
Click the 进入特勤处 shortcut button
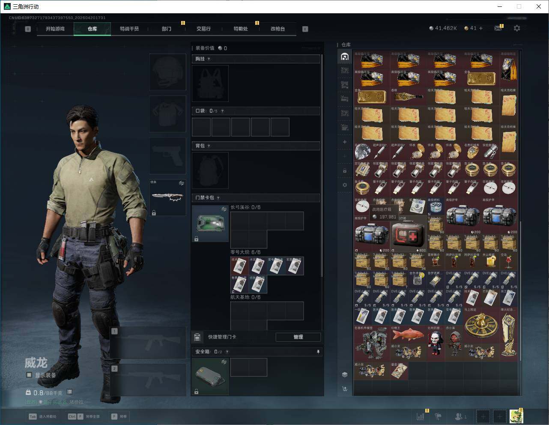pyautogui.click(x=42, y=416)
